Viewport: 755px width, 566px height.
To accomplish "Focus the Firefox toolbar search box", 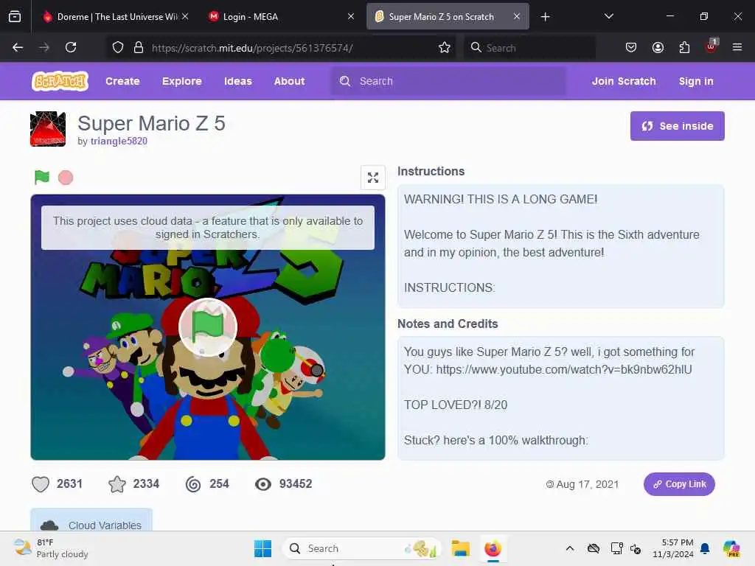I will pos(529,48).
